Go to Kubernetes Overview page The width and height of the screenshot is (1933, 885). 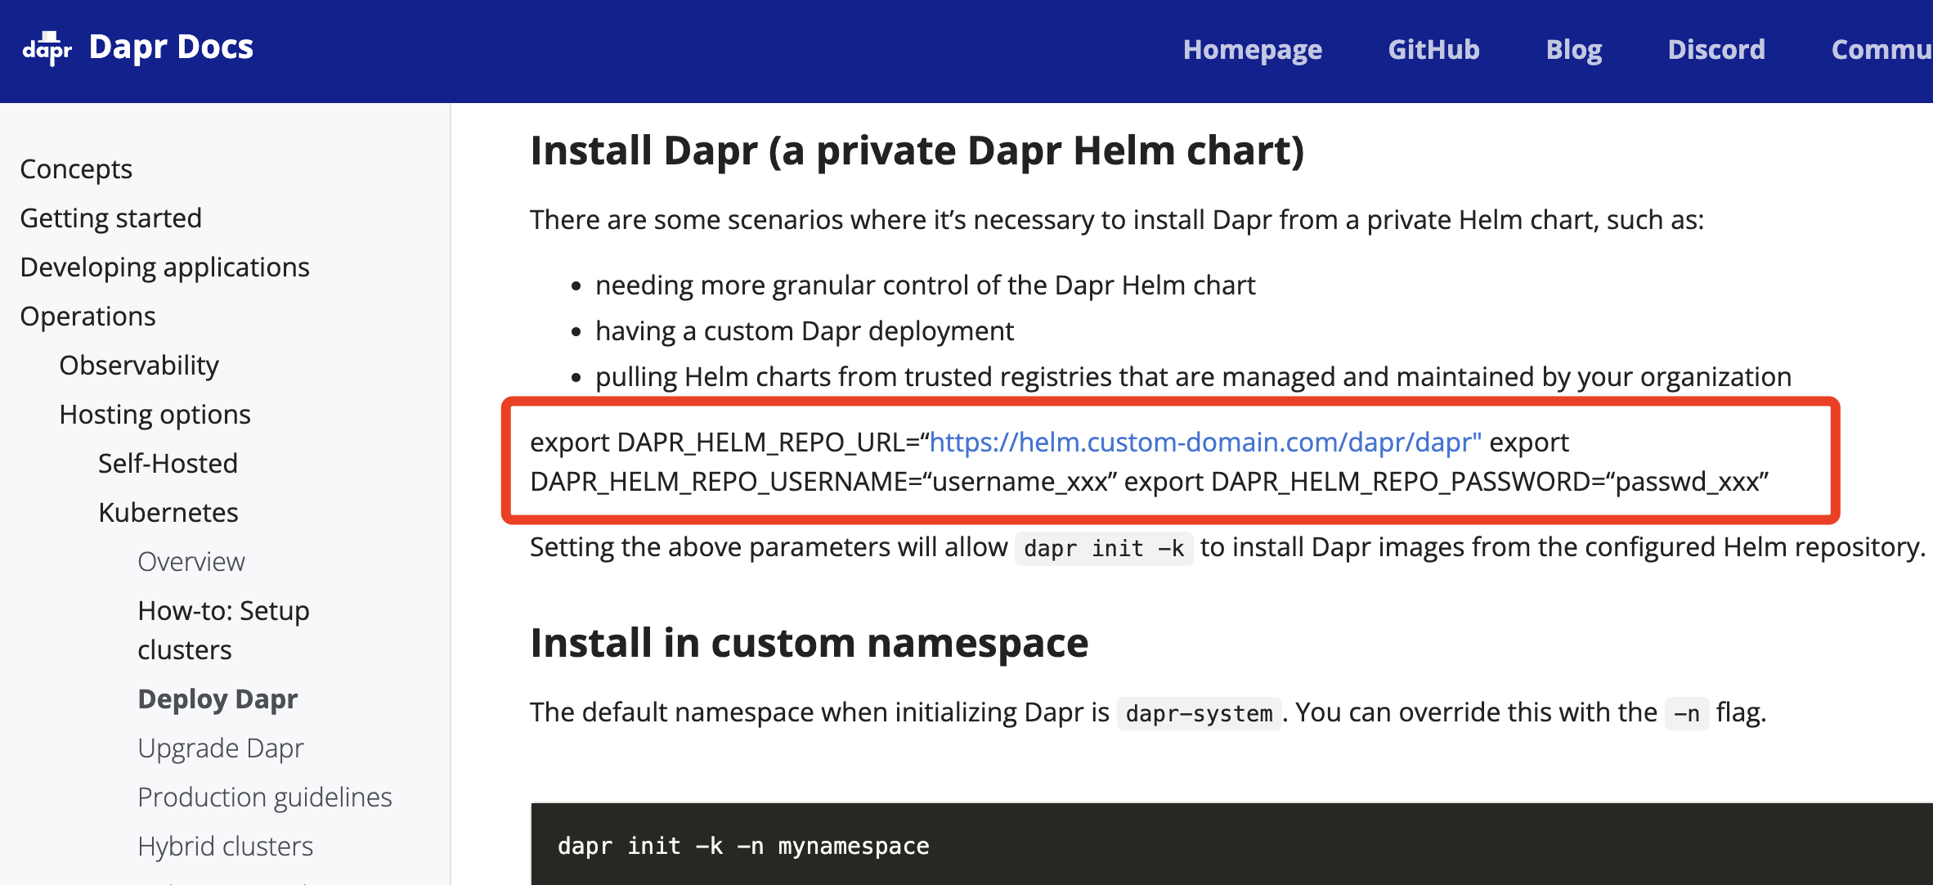pos(191,562)
